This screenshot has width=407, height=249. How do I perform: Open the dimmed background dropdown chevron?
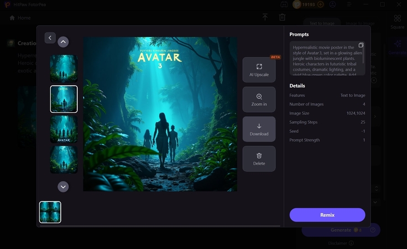(375, 202)
